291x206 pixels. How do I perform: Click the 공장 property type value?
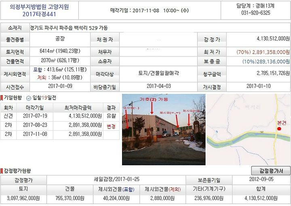(60, 39)
